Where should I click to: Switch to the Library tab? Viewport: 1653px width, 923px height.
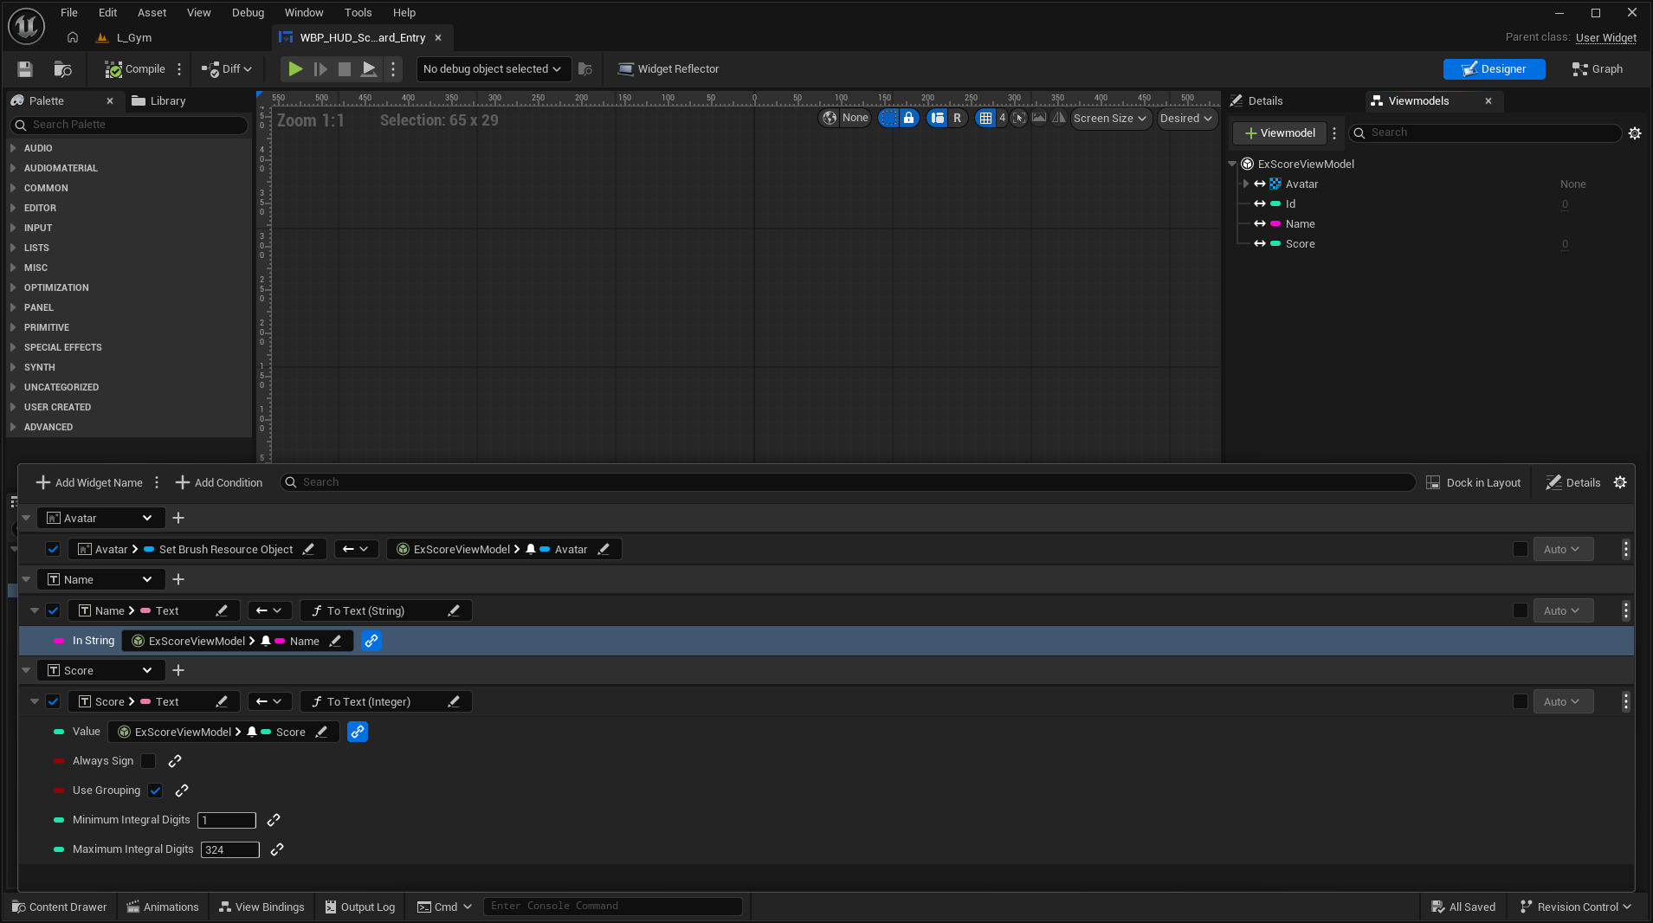coord(159,101)
